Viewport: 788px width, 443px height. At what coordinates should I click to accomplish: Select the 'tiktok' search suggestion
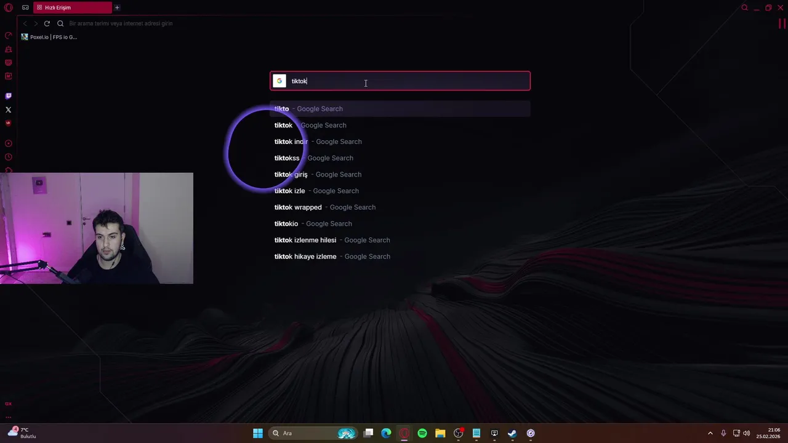400,125
